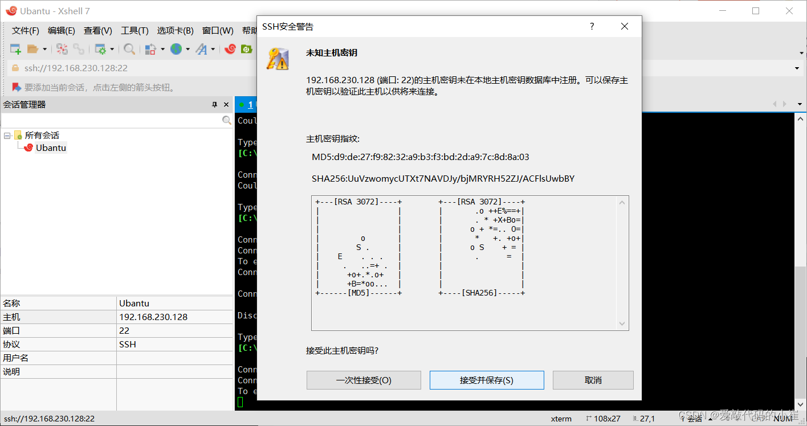Click the 会话管理器 panel title
The height and width of the screenshot is (426, 807).
pos(25,105)
